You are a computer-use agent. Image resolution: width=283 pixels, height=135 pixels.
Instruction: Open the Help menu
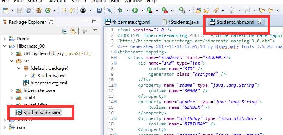pos(152,1)
